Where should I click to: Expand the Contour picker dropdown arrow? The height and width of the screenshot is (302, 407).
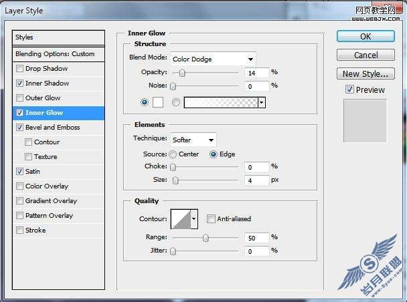pos(194,219)
